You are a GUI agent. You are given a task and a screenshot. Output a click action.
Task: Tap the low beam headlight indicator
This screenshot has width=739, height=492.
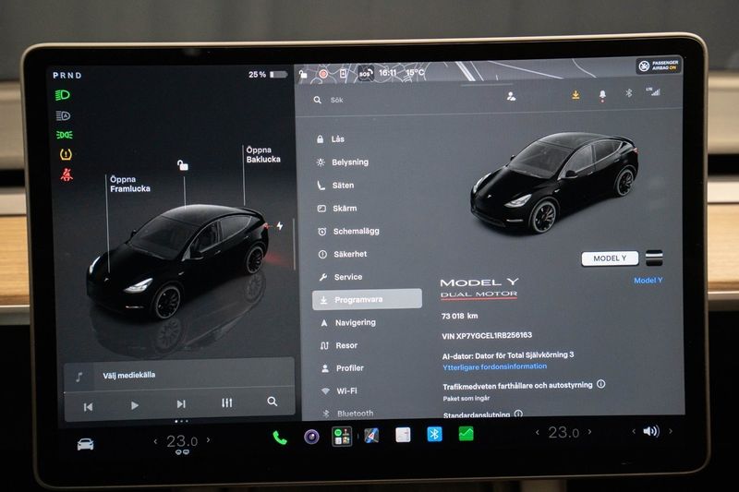(63, 95)
